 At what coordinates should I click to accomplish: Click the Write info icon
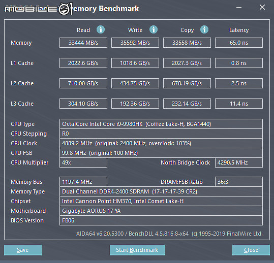coord(154,29)
